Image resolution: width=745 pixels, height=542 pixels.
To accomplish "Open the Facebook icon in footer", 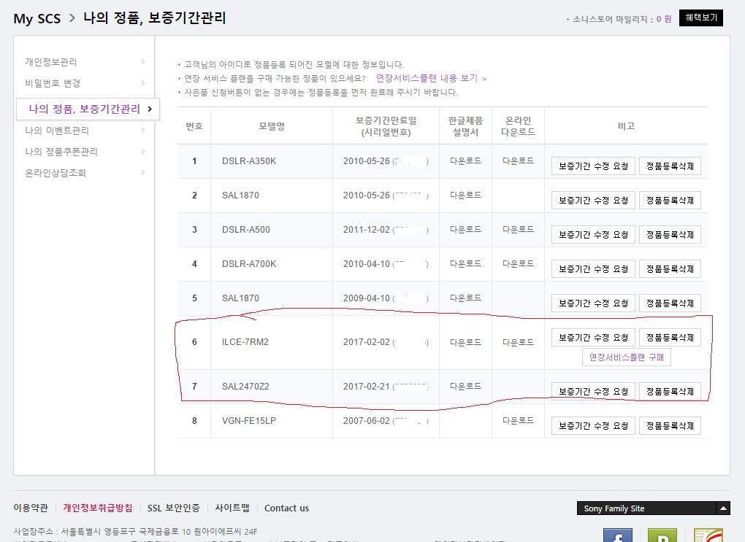I will (x=617, y=536).
